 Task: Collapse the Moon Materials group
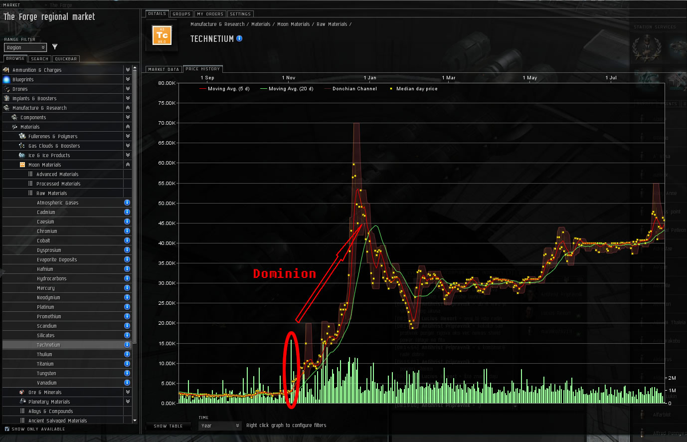128,165
